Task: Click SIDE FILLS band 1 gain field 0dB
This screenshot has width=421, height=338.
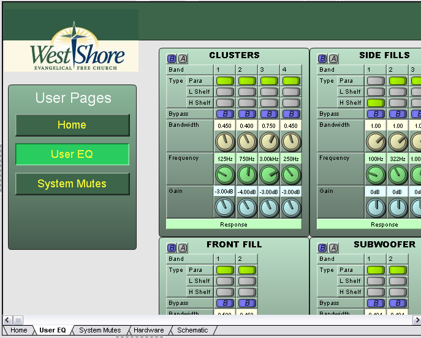Action: pos(376,192)
